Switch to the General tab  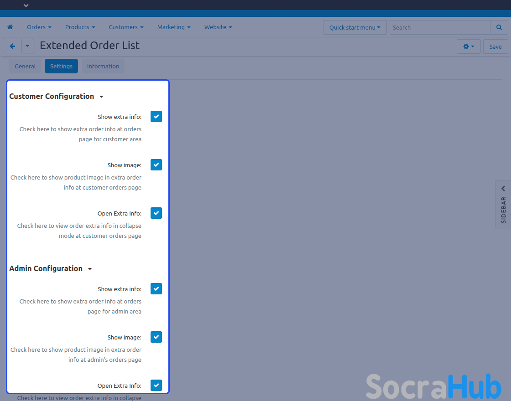25,66
